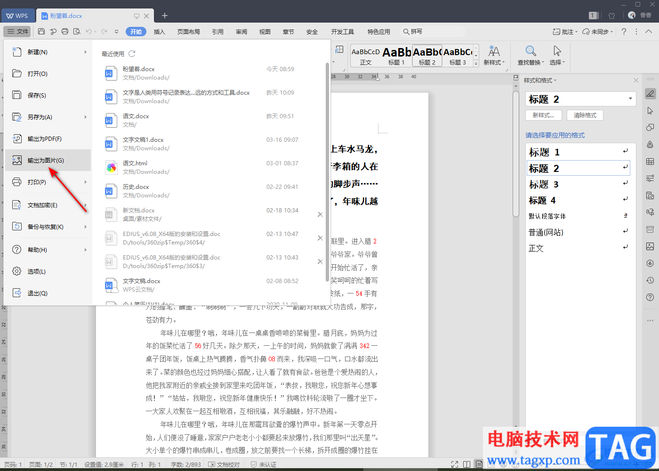Select 打印(P) in the file menu
The width and height of the screenshot is (659, 471).
(48, 182)
